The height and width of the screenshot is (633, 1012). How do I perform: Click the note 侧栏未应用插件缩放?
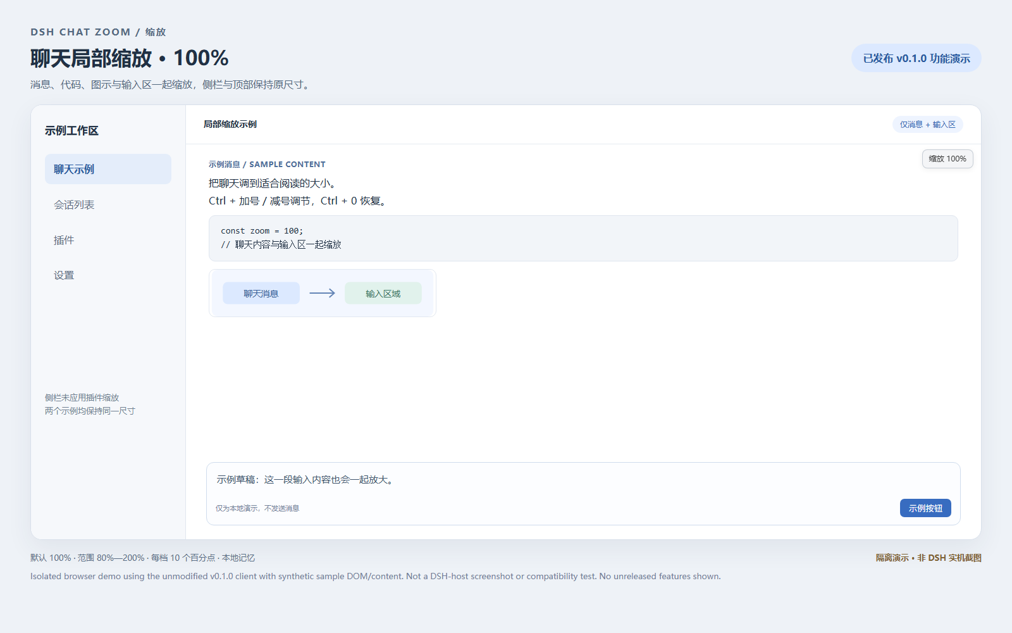pyautogui.click(x=82, y=398)
